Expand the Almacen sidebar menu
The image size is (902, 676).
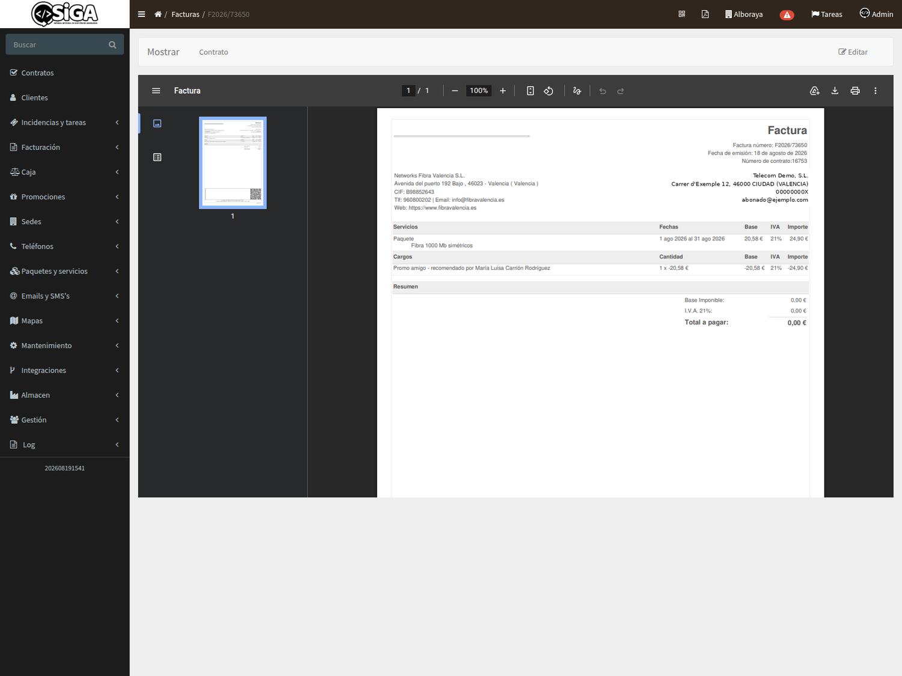tap(65, 395)
